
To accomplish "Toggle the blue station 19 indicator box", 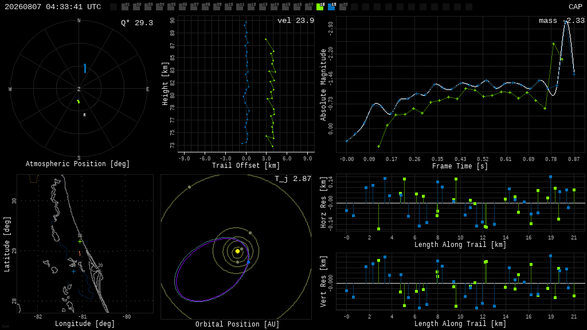I will pyautogui.click(x=332, y=7).
